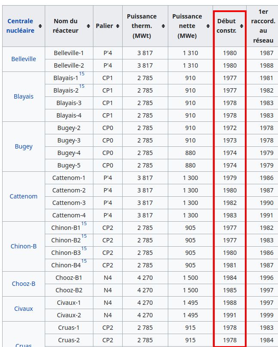Open the Cattenom plant link
This screenshot has width=278, height=347.
tap(23, 196)
